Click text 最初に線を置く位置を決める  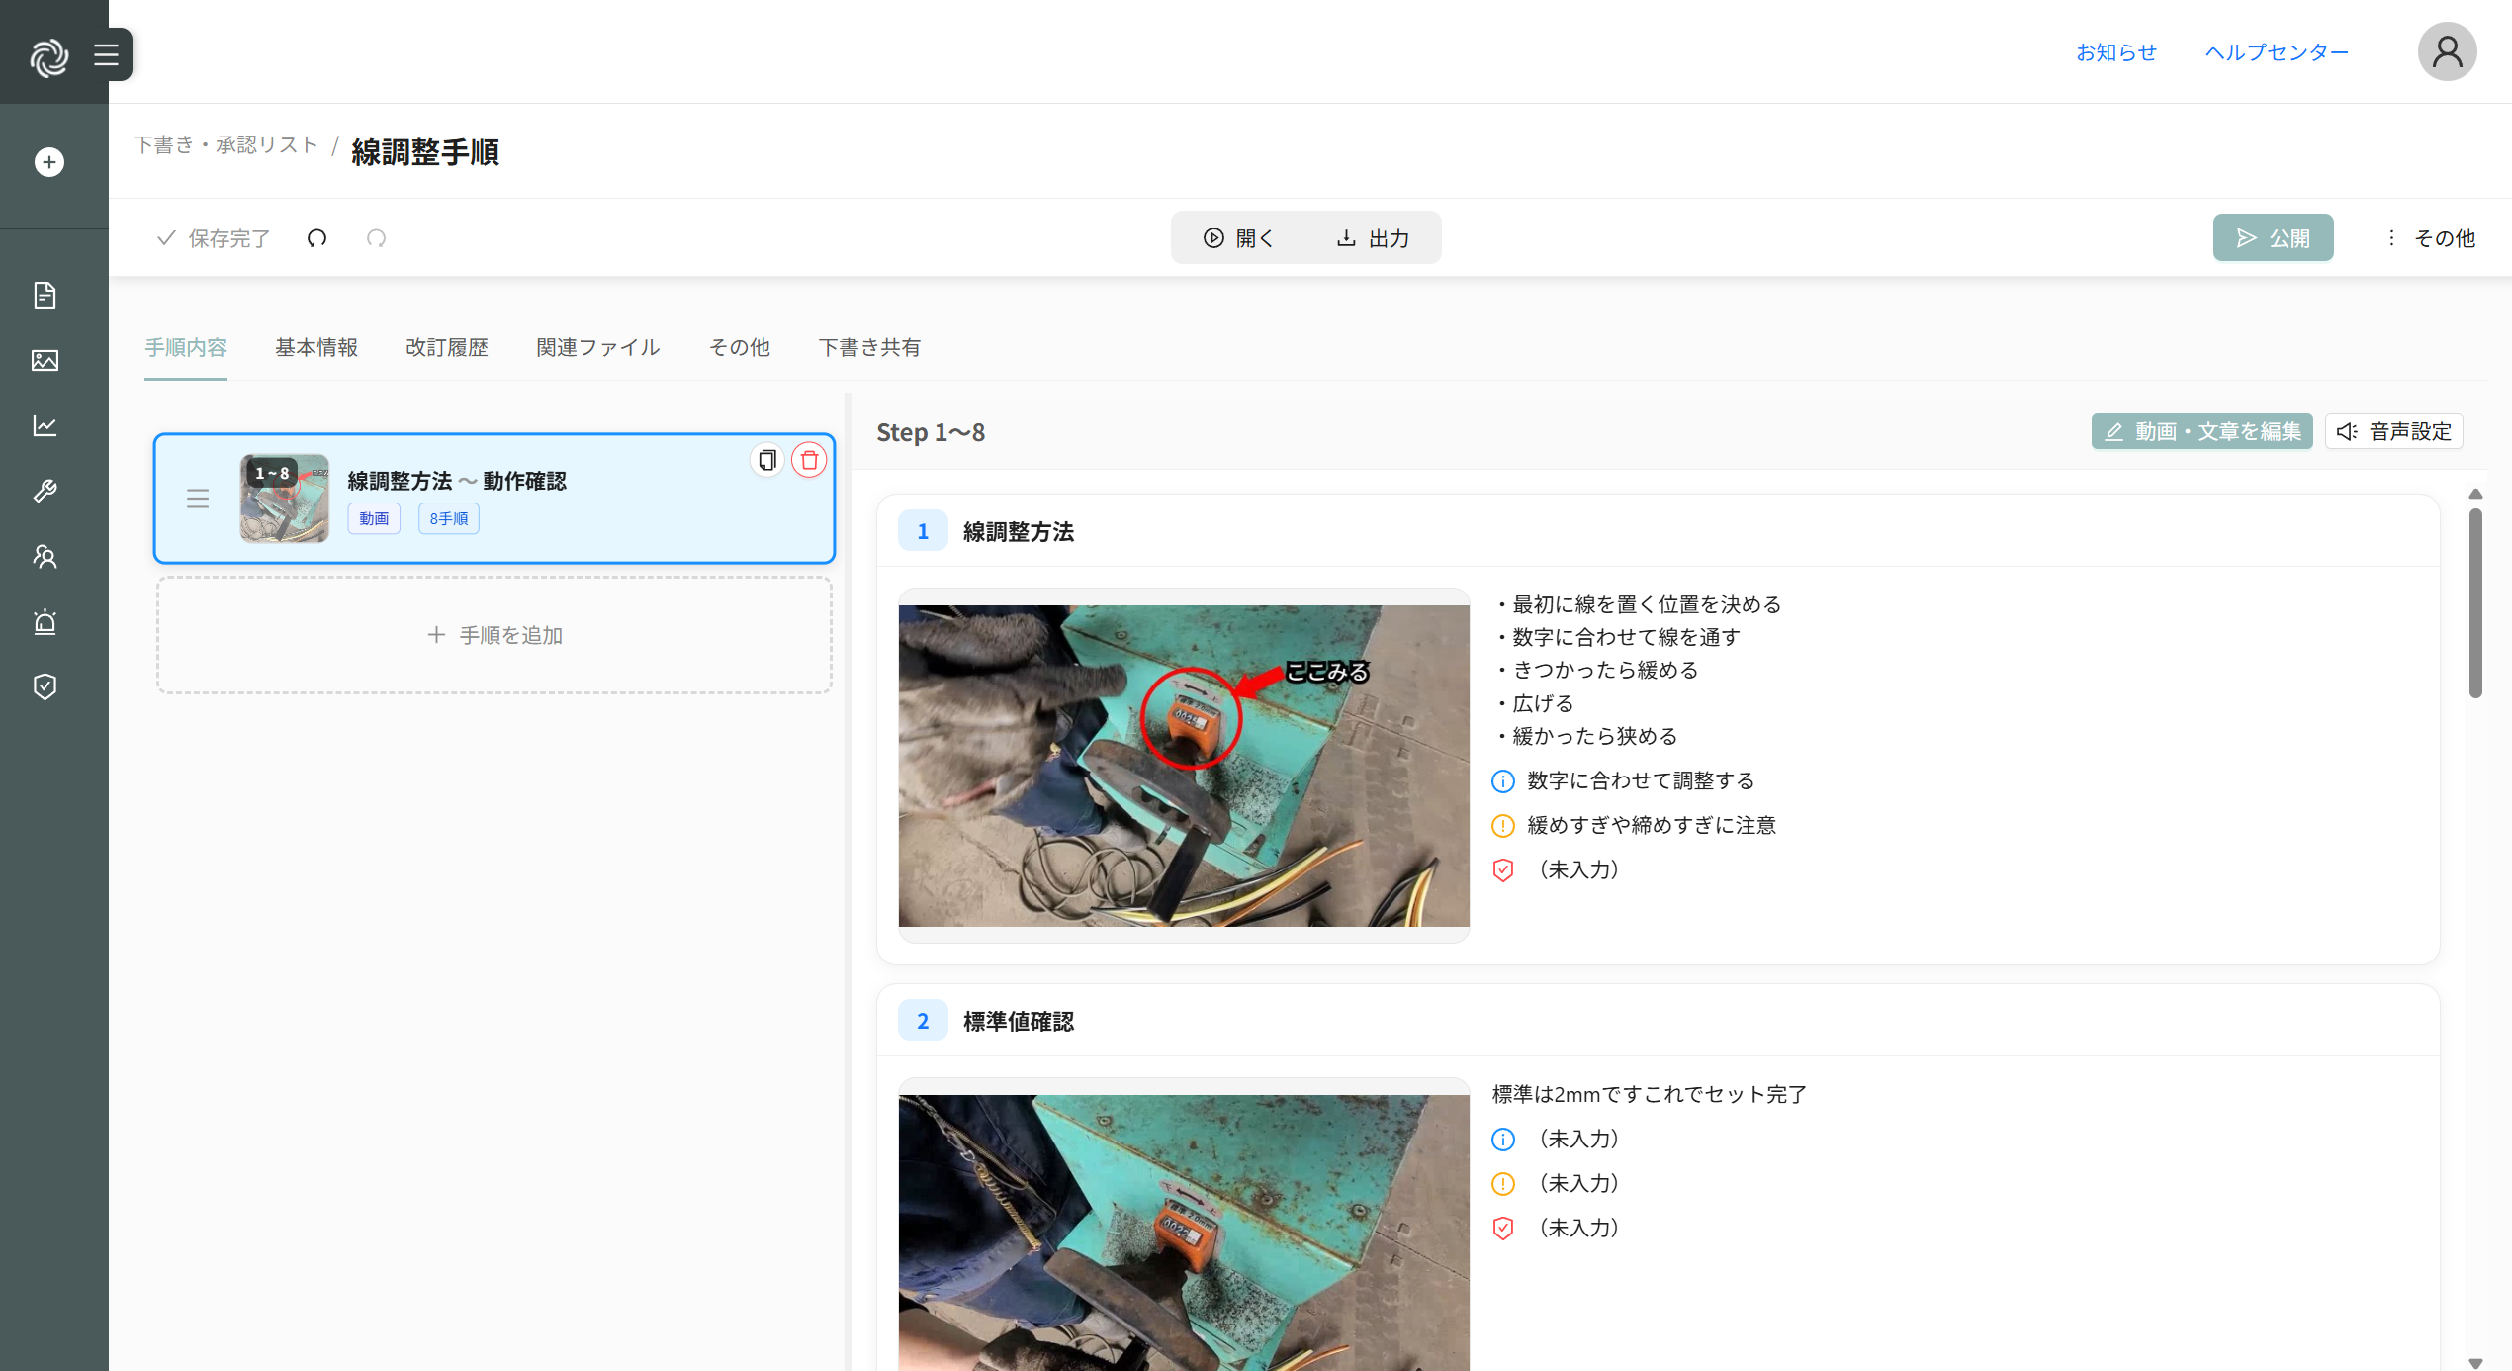pyautogui.click(x=1646, y=604)
